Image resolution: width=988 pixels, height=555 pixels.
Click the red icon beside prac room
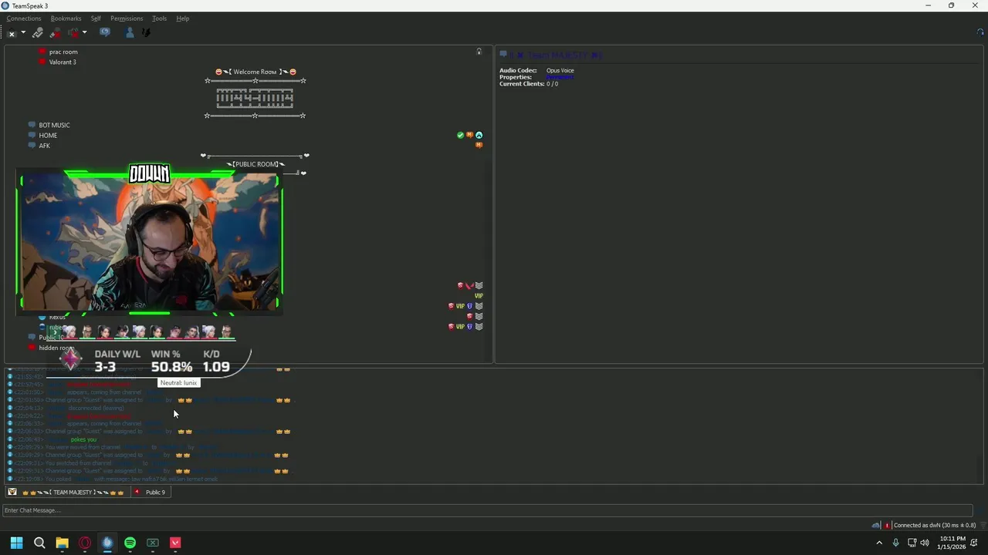tap(42, 52)
